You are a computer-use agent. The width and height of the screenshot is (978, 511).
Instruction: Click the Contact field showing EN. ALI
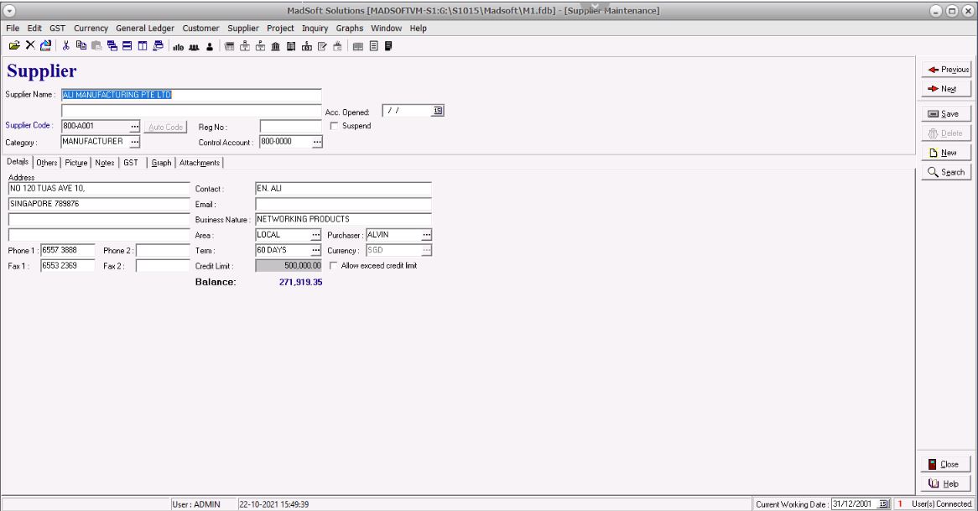pyautogui.click(x=343, y=189)
